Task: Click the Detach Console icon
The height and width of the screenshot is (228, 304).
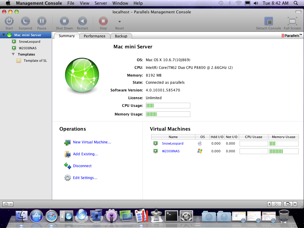Action: 268,22
